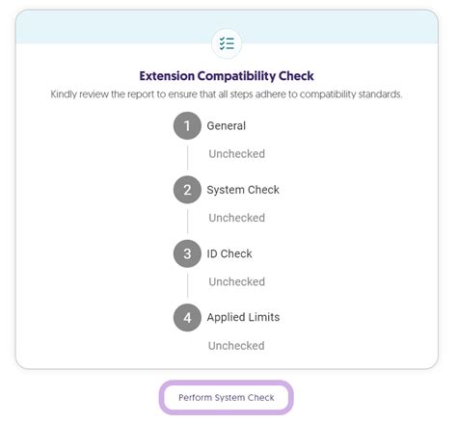The width and height of the screenshot is (457, 422).
Task: Click the Unchecked status under ID Check
Action: pyautogui.click(x=237, y=281)
